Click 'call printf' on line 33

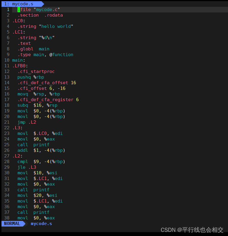coord(33,190)
